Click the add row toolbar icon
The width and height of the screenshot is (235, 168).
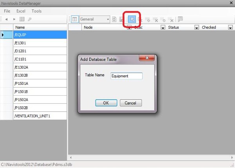[148, 19]
